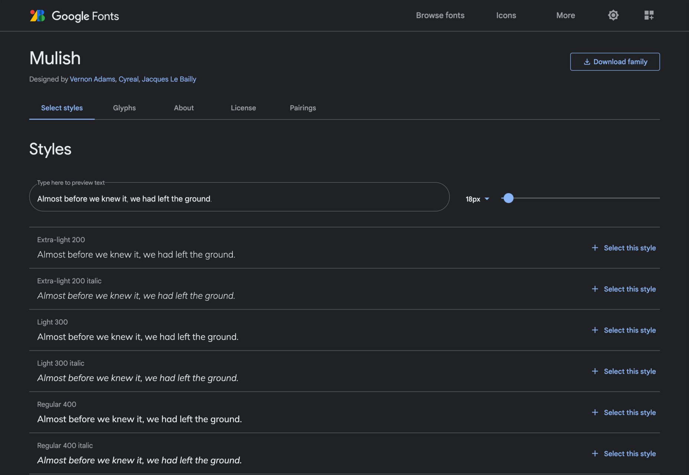Select this style for Regular 400 italic
689x475 pixels.
(624, 454)
